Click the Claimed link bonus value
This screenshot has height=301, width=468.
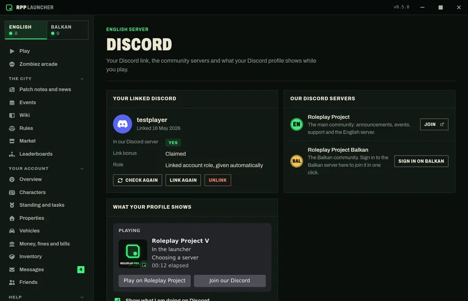coord(176,154)
